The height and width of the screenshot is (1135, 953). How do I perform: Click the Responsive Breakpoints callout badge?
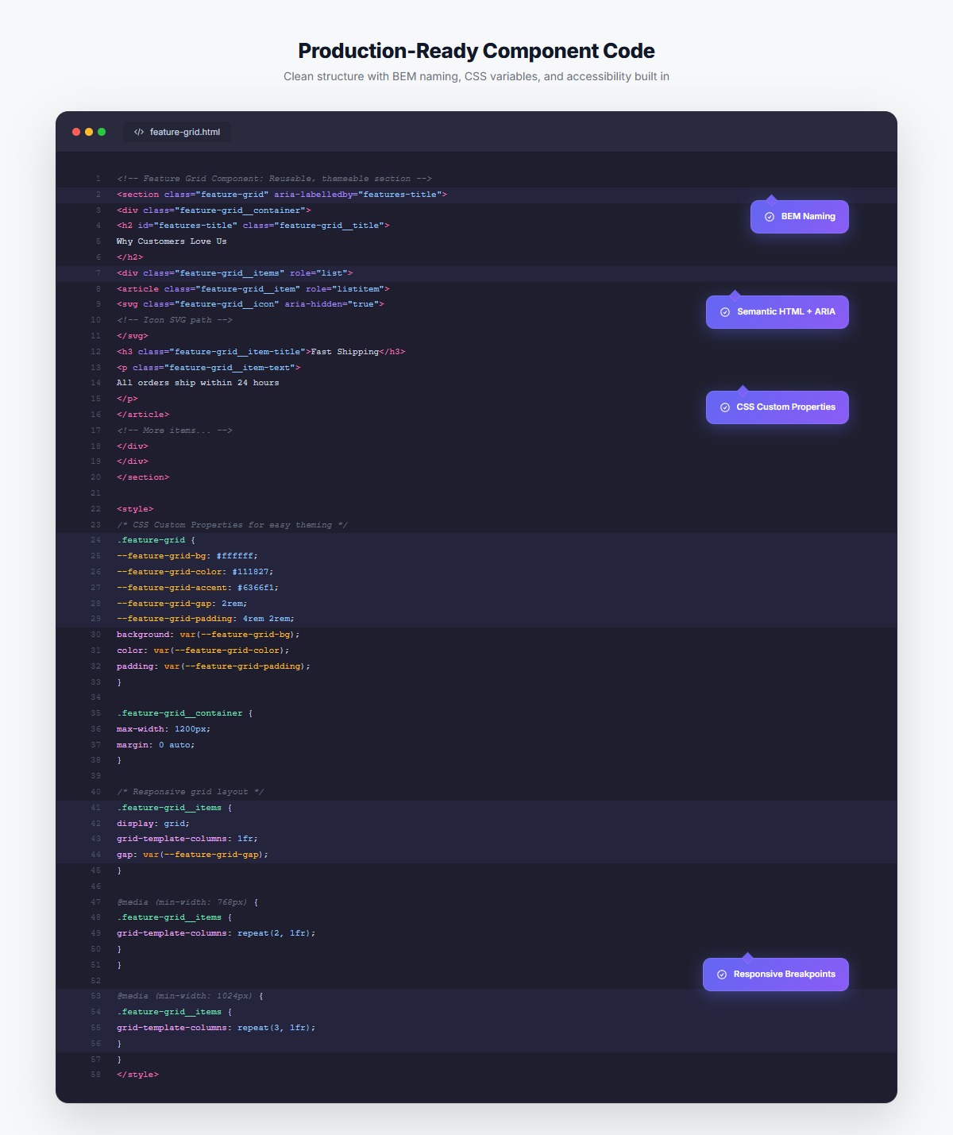775,973
